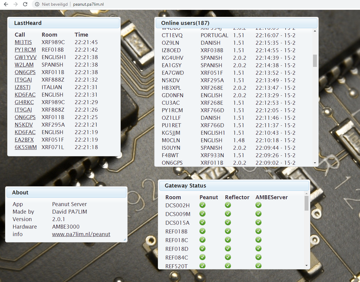This screenshot has height=282, width=360.
Task: Click the Reflector status check for DCS009M
Action: tap(228, 214)
